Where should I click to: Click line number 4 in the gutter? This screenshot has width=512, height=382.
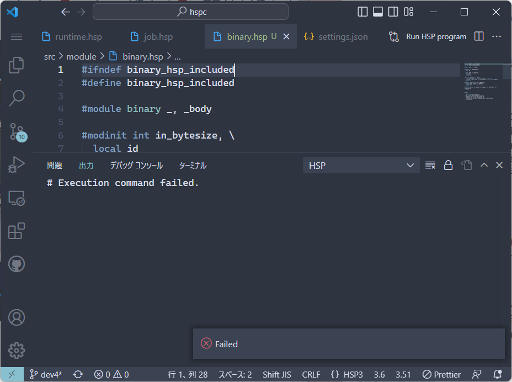click(x=61, y=109)
